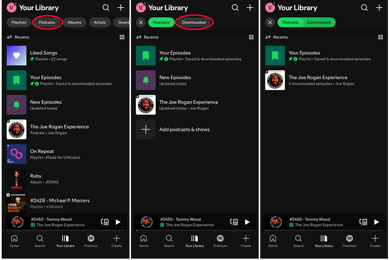Select the Albums filter chip
The height and width of the screenshot is (260, 389).
[x=74, y=22]
